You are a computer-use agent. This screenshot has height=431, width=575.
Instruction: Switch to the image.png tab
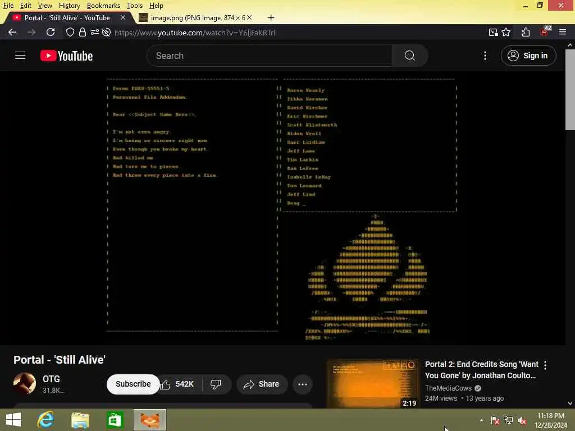click(194, 17)
